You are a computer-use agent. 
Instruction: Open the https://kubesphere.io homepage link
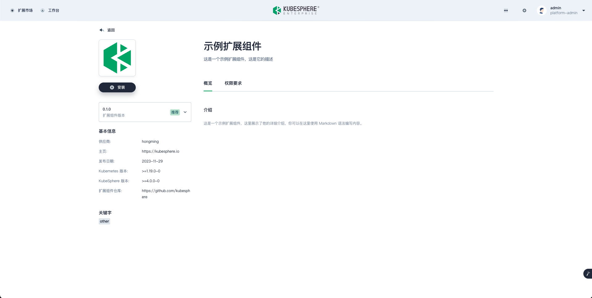[160, 151]
